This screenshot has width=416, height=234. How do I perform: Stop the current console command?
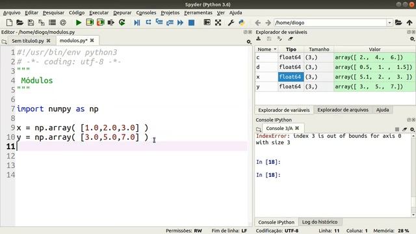(x=397, y=129)
